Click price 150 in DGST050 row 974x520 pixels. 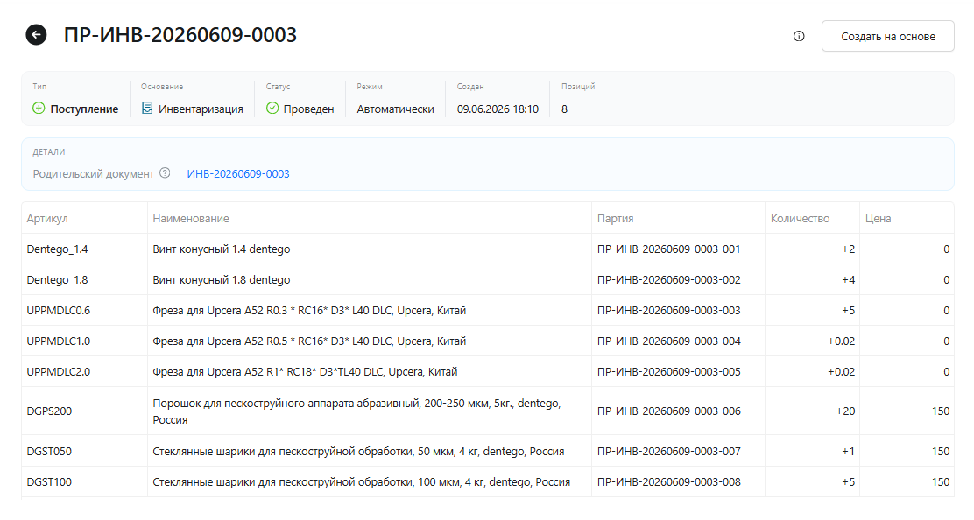click(x=941, y=451)
